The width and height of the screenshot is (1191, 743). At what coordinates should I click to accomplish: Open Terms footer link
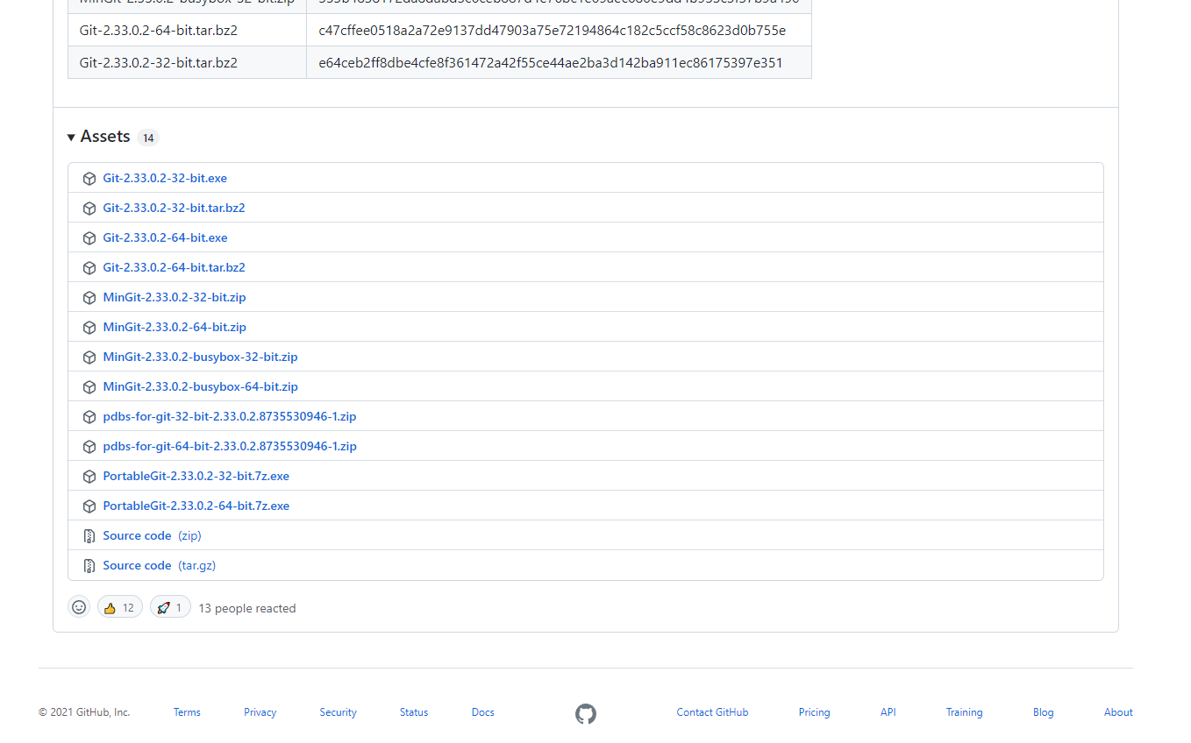187,712
